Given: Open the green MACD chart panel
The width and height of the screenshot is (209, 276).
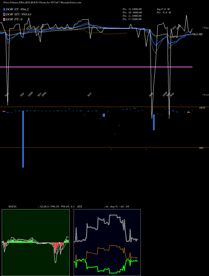Looking at the screenshot, I should 36,243.
